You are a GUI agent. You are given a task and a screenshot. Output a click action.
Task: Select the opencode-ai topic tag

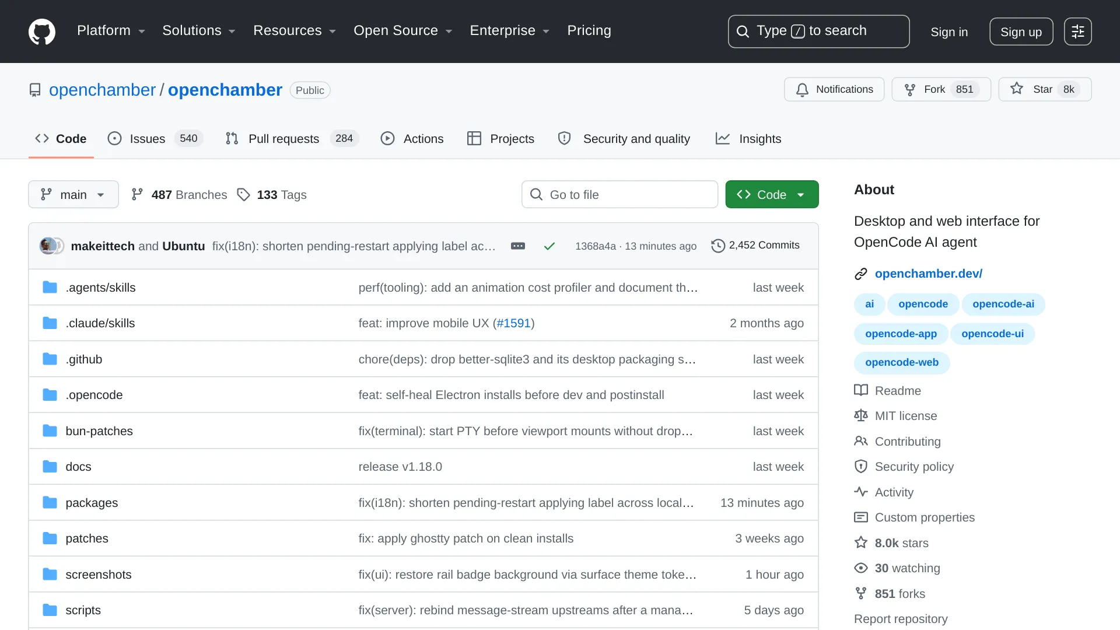click(1003, 304)
